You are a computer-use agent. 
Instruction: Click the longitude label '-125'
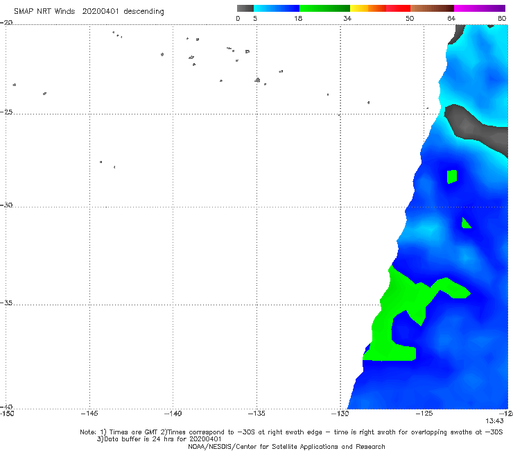click(x=424, y=414)
